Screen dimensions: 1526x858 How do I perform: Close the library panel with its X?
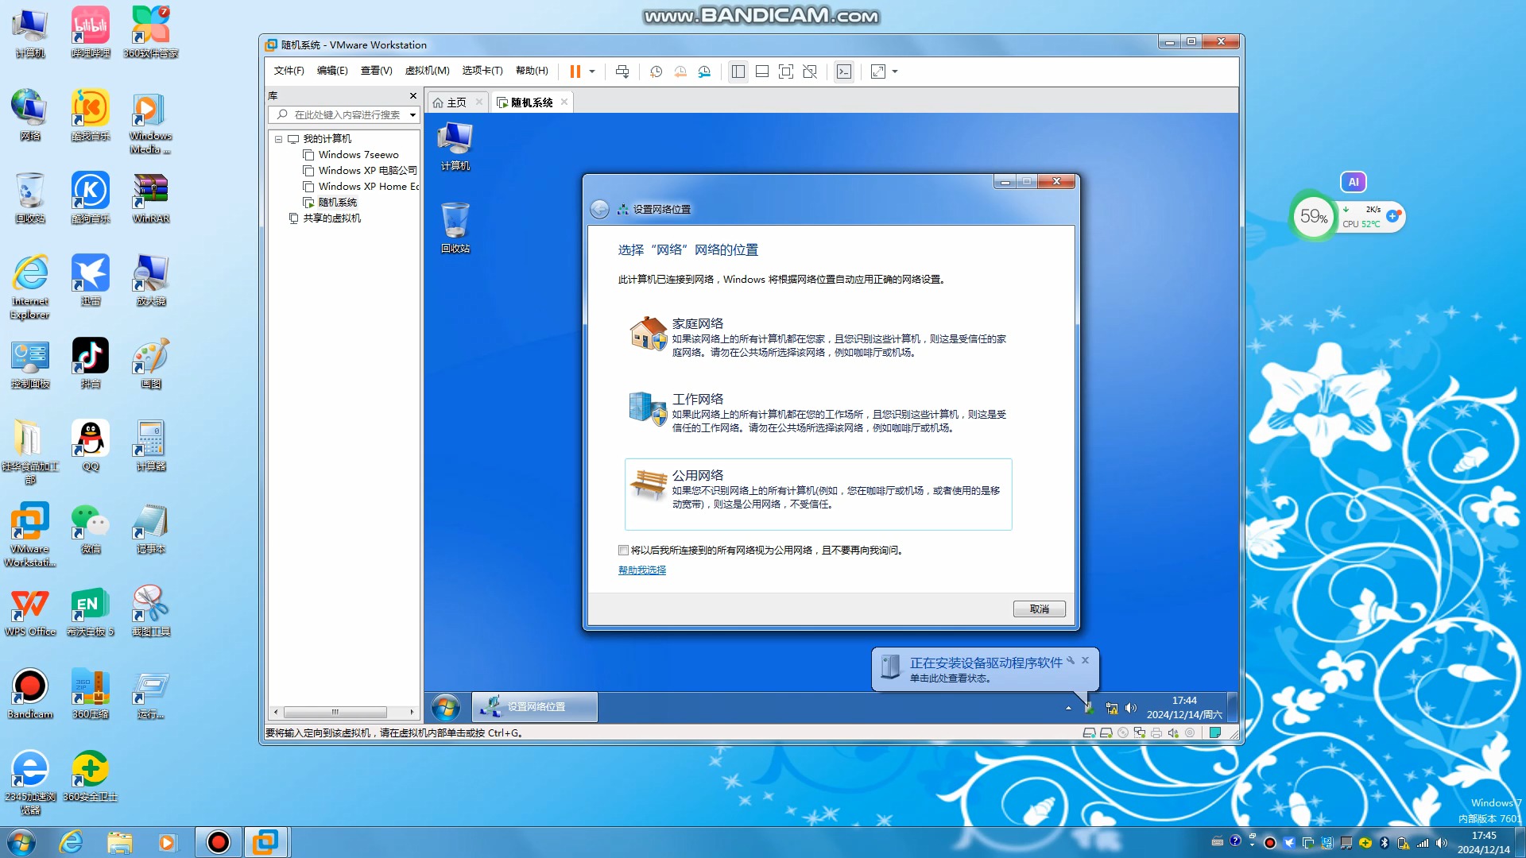coord(412,95)
